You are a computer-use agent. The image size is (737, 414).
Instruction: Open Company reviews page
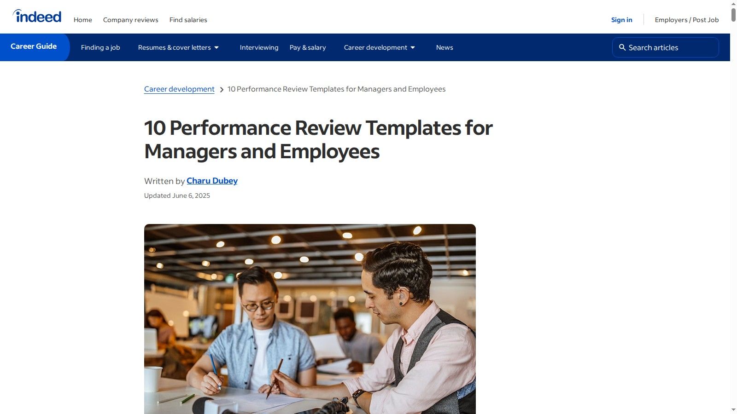pyautogui.click(x=130, y=20)
